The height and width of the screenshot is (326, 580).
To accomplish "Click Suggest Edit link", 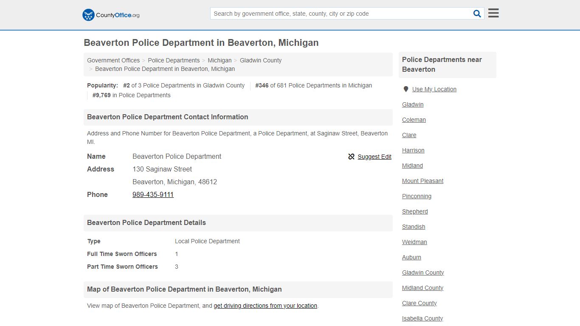I will click(374, 157).
